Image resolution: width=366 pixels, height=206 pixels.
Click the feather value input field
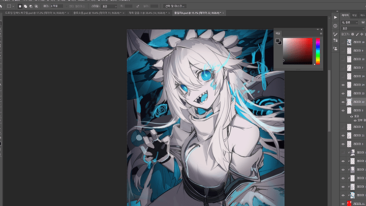[56, 6]
